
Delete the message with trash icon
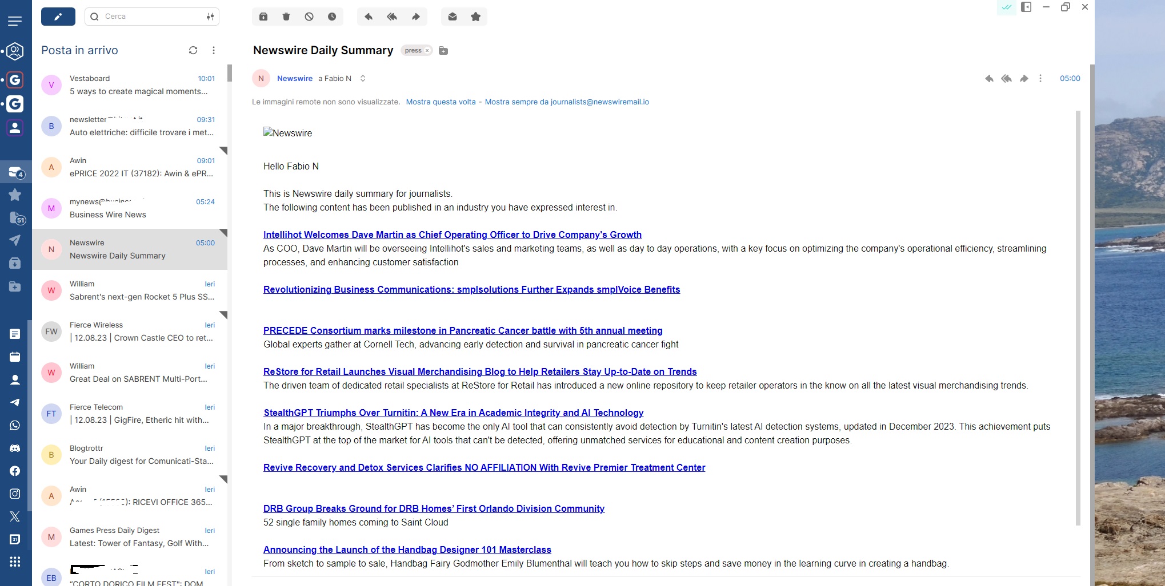tap(286, 17)
